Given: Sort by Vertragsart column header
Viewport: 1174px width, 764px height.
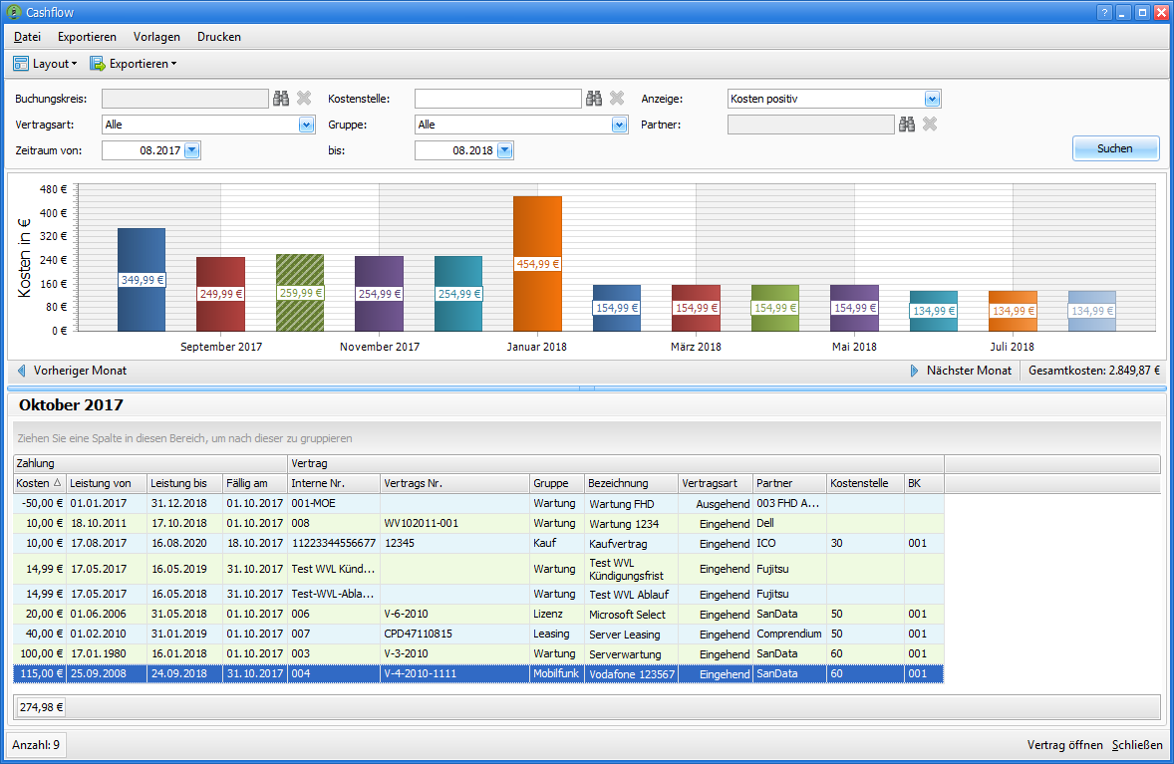Looking at the screenshot, I should tap(715, 483).
